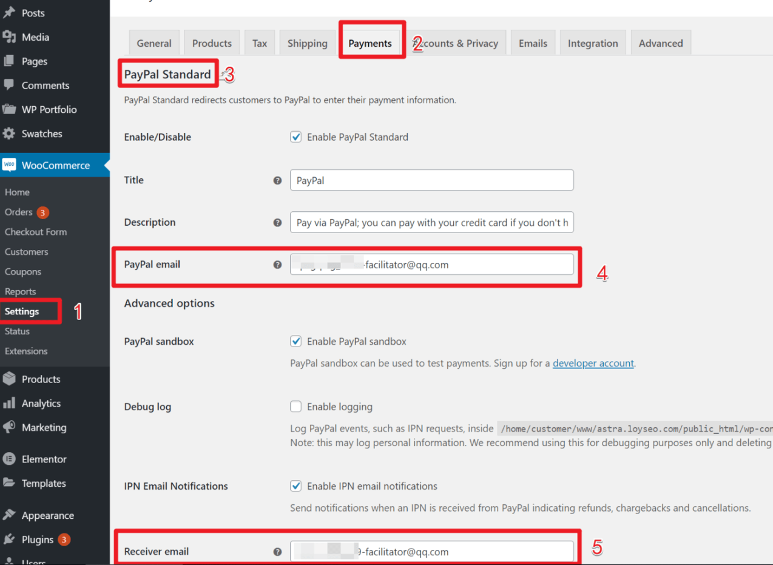773x565 pixels.
Task: Switch to the Emails tab
Action: [533, 43]
